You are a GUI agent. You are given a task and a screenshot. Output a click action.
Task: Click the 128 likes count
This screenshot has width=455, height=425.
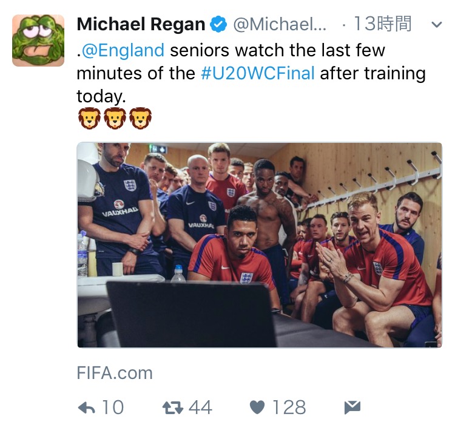(289, 407)
